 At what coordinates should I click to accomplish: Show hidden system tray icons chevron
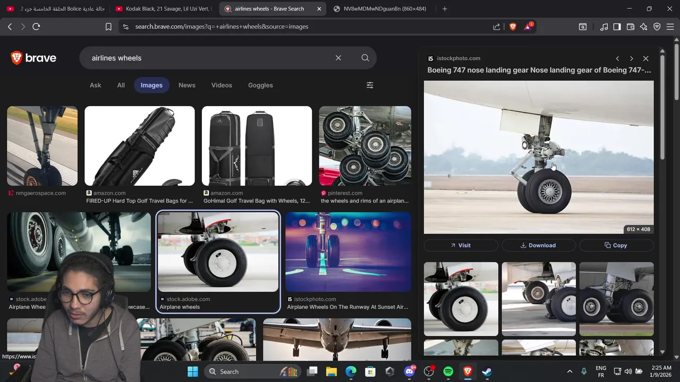[569, 371]
